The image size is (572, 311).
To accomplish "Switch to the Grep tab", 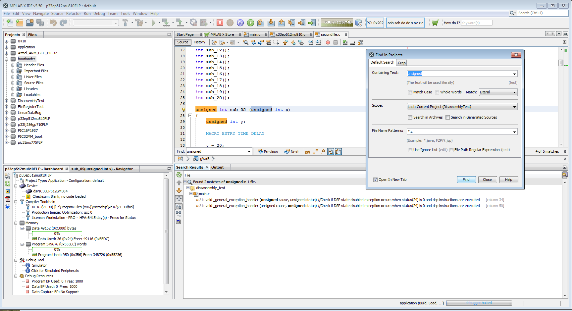I will tap(401, 63).
